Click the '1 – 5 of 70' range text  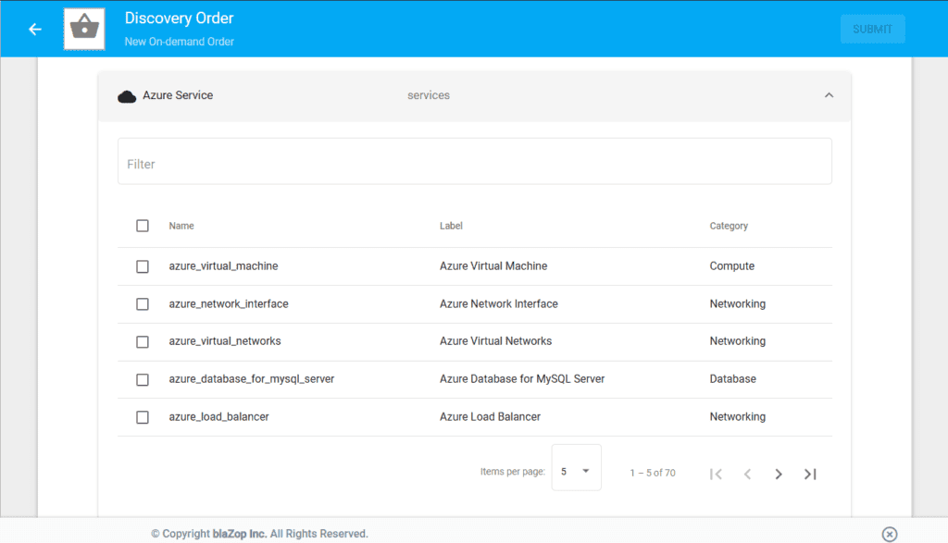pos(653,473)
